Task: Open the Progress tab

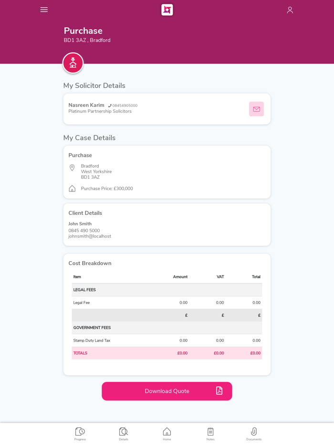Action: click(80, 434)
